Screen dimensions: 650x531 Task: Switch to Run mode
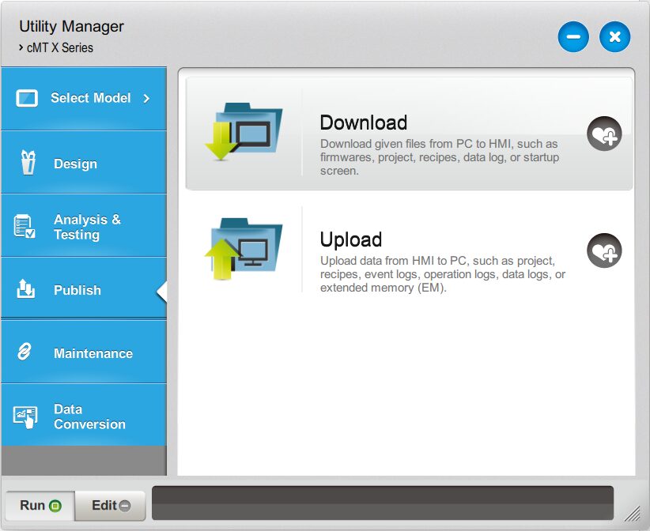click(40, 506)
